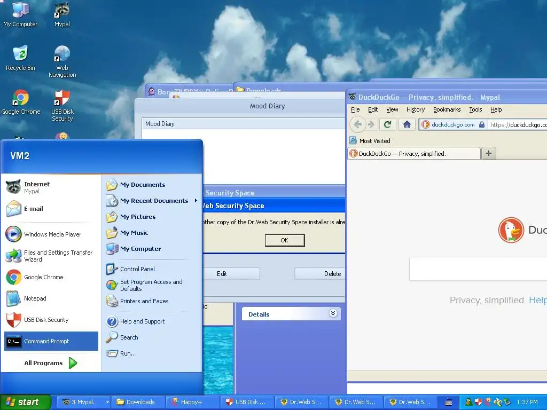
Task: Click the Start button
Action: point(25,402)
